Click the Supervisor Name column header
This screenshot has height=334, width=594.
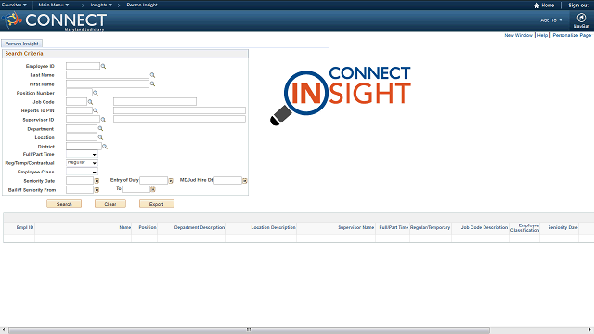pyautogui.click(x=356, y=227)
